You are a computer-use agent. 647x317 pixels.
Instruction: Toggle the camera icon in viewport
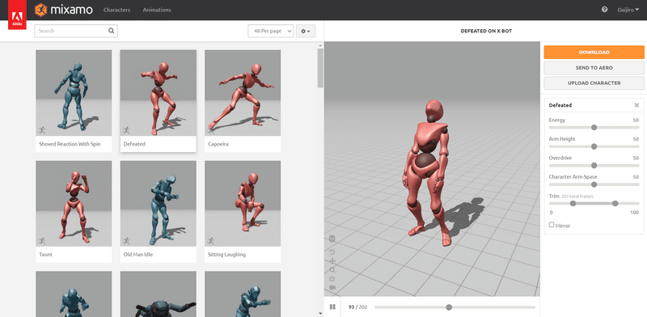coord(332,287)
